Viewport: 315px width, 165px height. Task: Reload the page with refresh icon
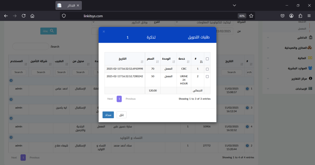tap(24, 16)
